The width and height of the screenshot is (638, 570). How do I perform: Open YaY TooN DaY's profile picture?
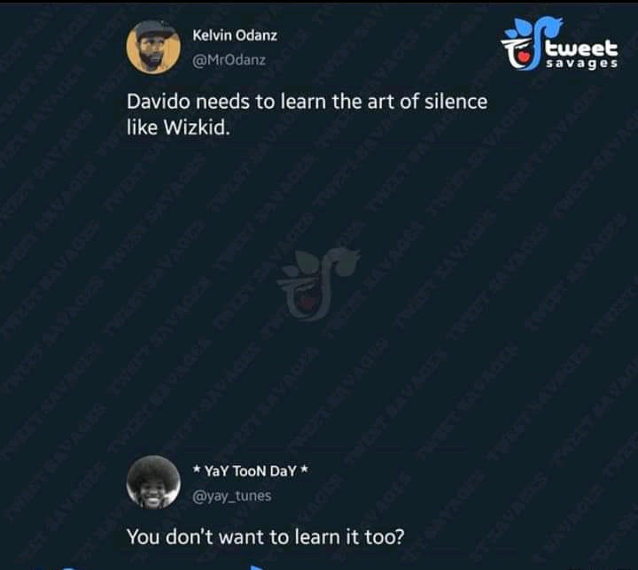[x=153, y=482]
